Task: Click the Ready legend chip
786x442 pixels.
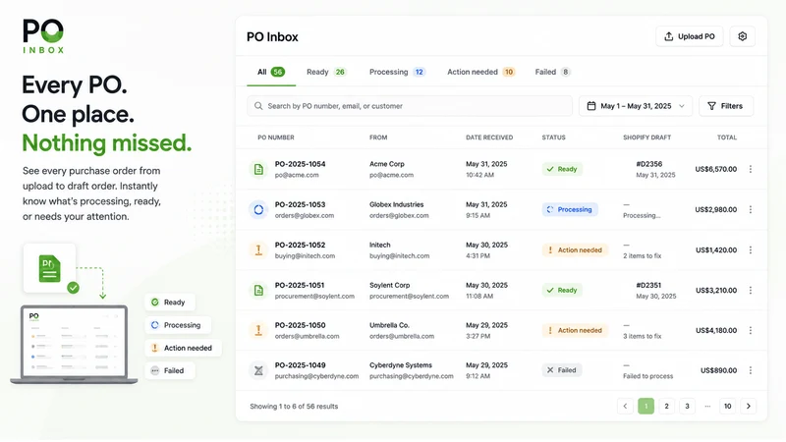Action: click(x=170, y=303)
